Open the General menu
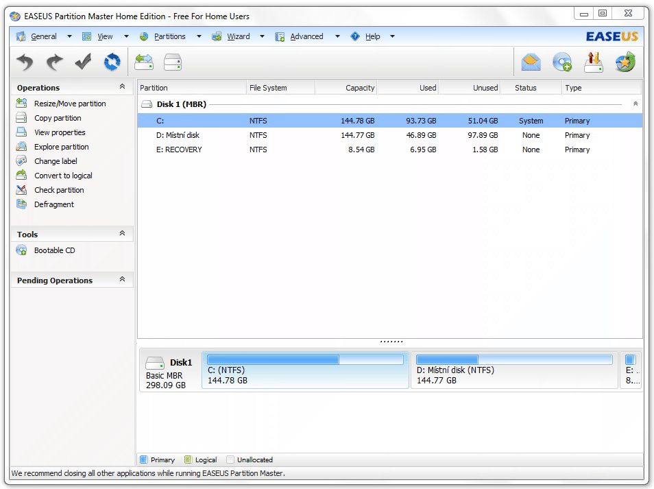 pos(44,36)
